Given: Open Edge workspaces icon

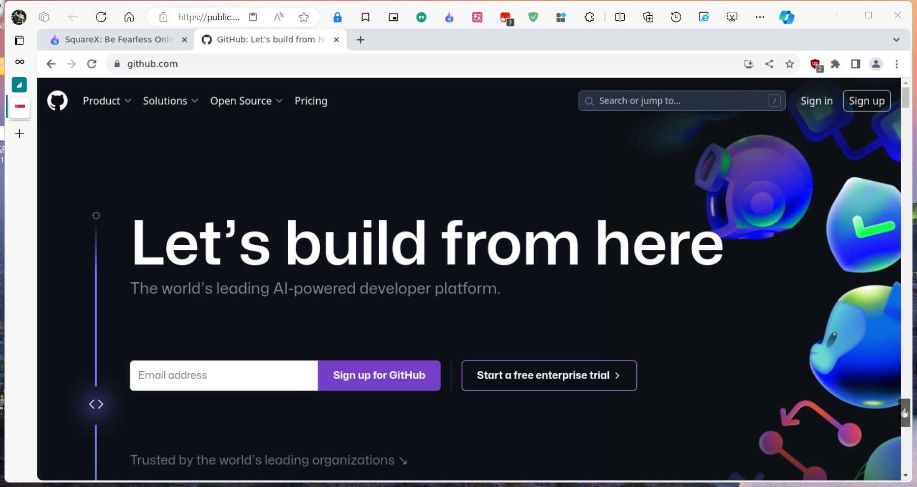Looking at the screenshot, I should click(x=44, y=17).
